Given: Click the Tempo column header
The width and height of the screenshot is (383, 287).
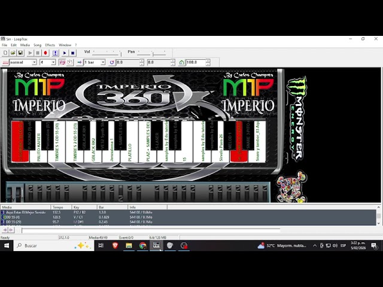Looking at the screenshot, I should coord(61,207).
